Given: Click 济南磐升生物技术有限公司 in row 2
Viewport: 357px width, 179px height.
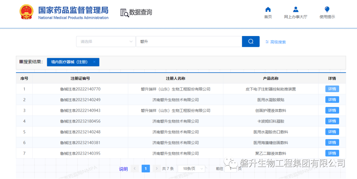Looking at the screenshot, I should 175,100.
